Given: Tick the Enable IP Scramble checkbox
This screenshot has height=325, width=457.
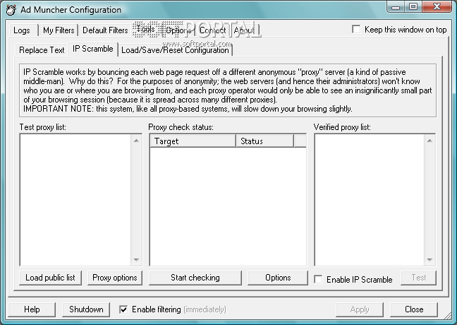Looking at the screenshot, I should pos(318,280).
